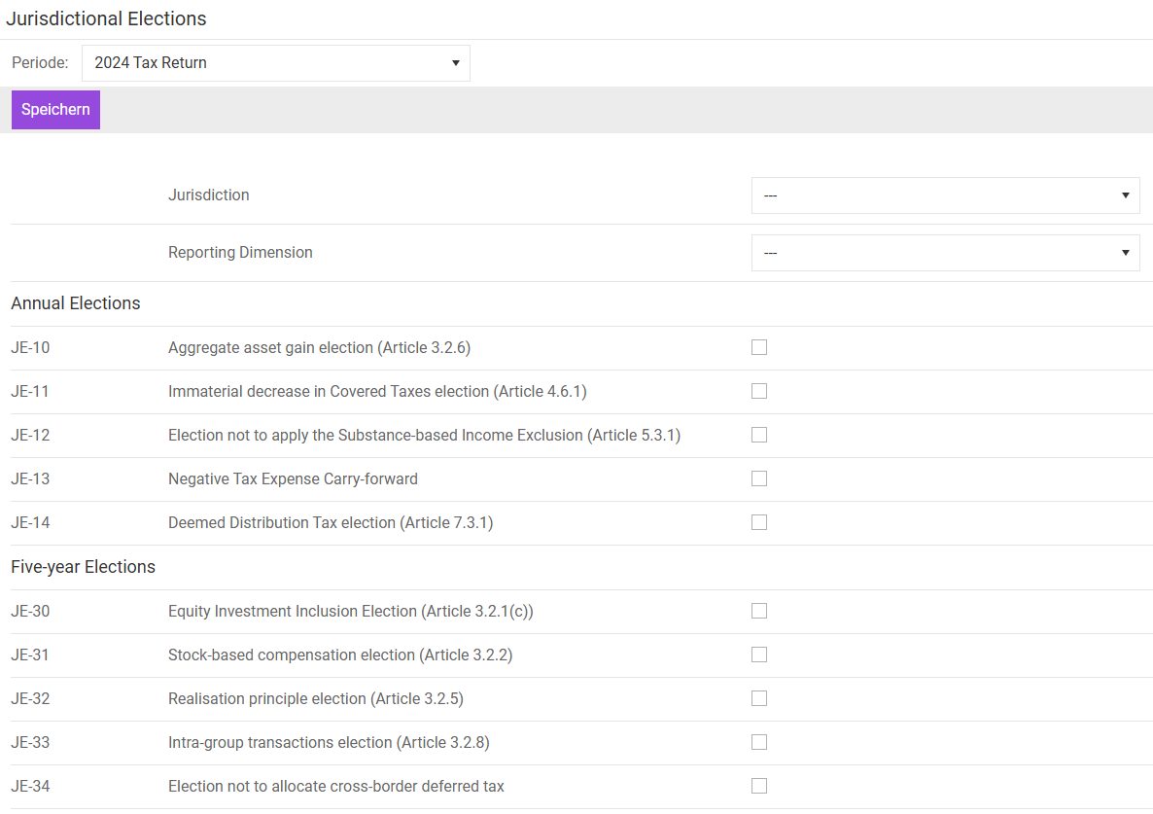Toggle Negative Tax Expense Carry-forward checkbox
Viewport: 1153px width, 814px height.
point(759,479)
